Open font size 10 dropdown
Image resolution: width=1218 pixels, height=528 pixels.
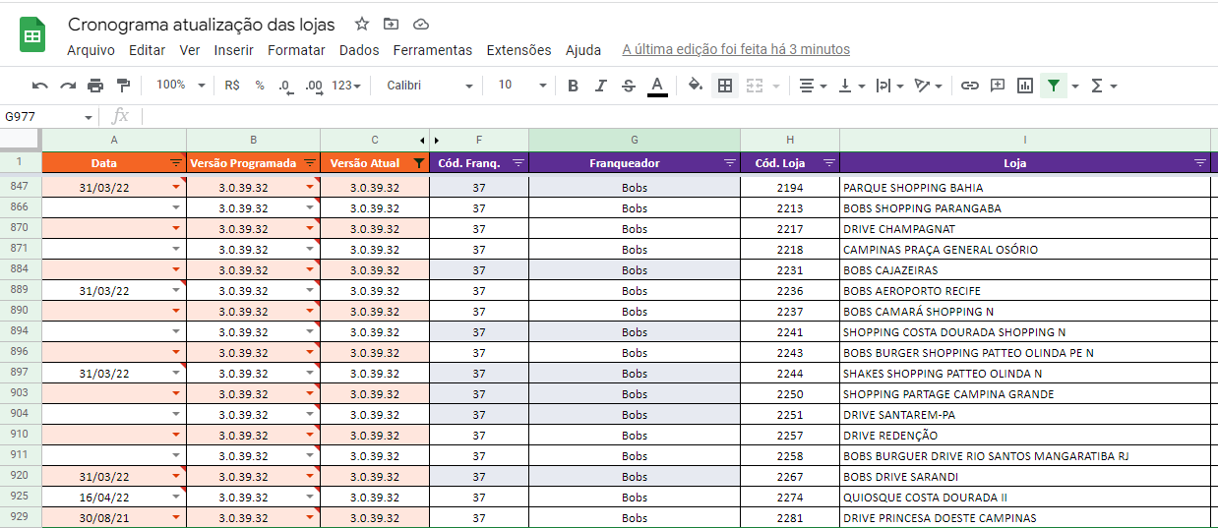(521, 86)
